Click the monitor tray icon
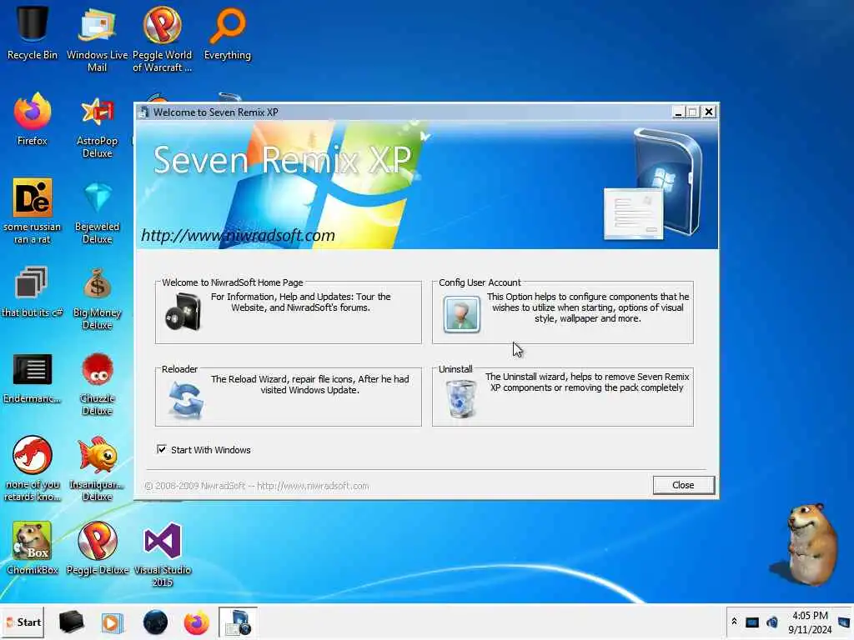The height and width of the screenshot is (640, 854). (752, 622)
